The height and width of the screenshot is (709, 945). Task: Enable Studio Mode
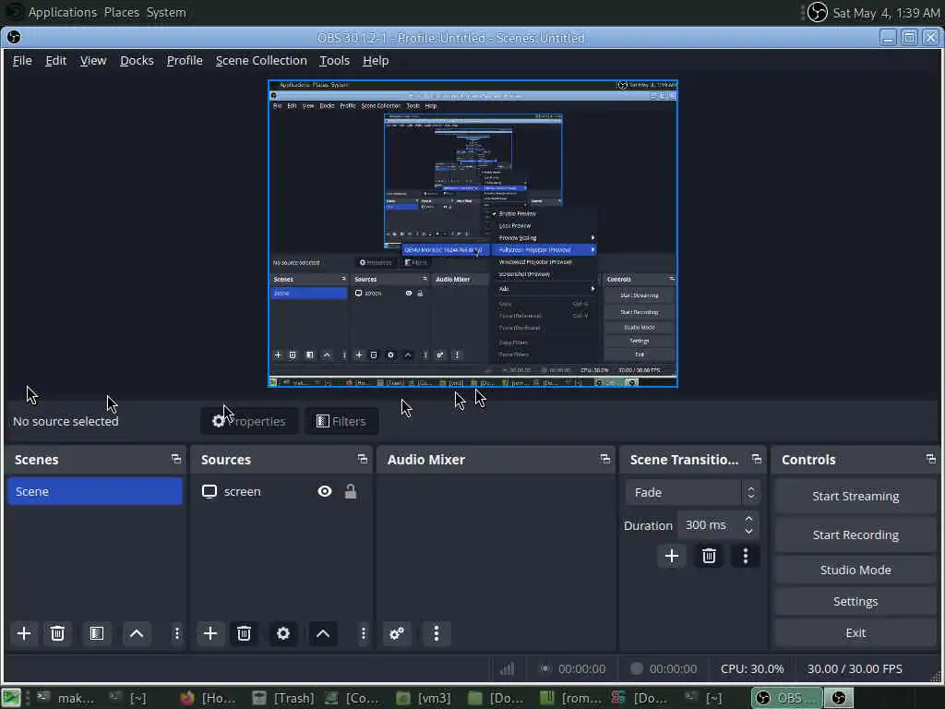pyautogui.click(x=855, y=570)
